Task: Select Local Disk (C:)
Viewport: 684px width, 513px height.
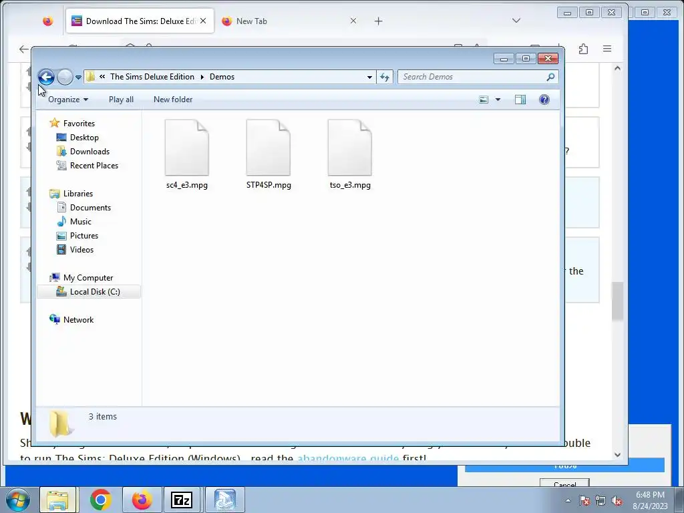Action: [x=89, y=292]
